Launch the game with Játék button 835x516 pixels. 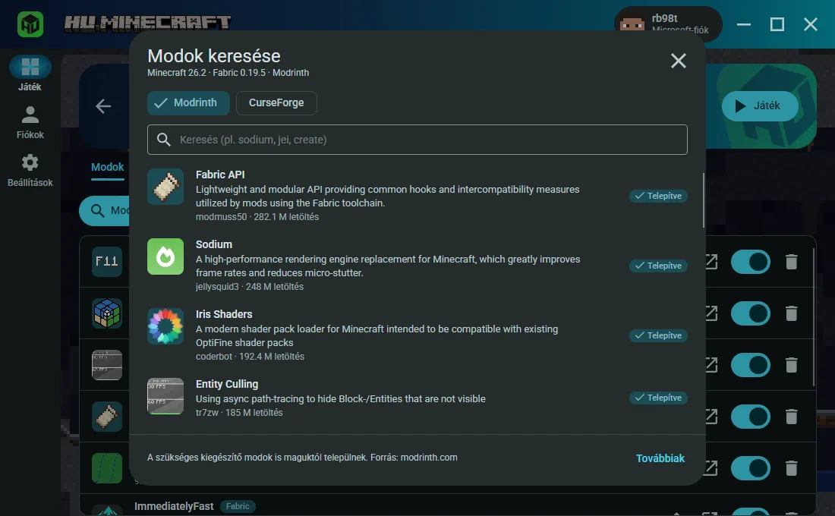click(760, 106)
